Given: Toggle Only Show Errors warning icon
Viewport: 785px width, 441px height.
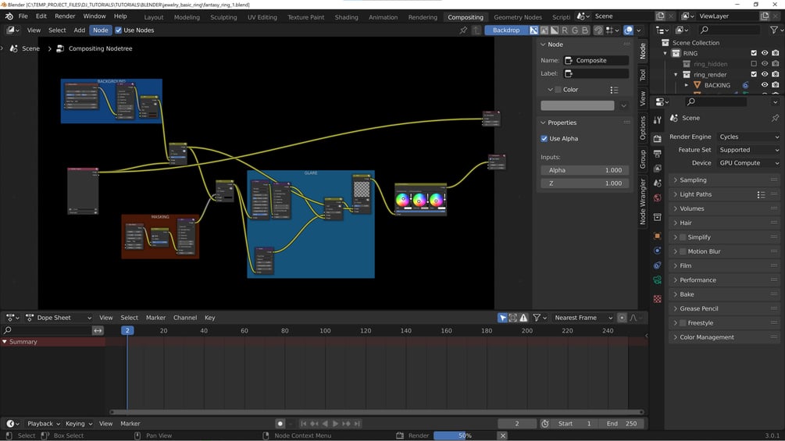Looking at the screenshot, I should click(x=523, y=318).
